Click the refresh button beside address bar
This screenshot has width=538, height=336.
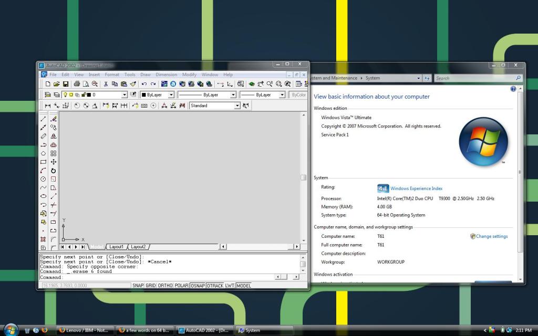pyautogui.click(x=427, y=78)
